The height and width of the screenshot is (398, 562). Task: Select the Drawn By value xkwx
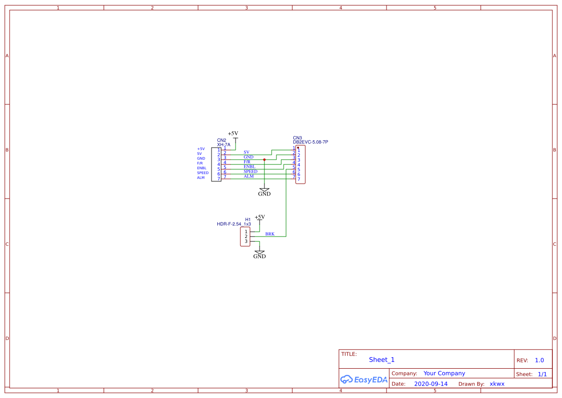498,384
